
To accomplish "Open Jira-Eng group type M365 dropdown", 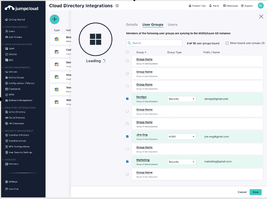I will point(182,137).
